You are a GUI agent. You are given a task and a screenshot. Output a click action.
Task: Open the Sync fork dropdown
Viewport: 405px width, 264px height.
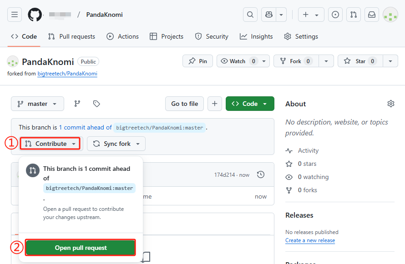[116, 144]
